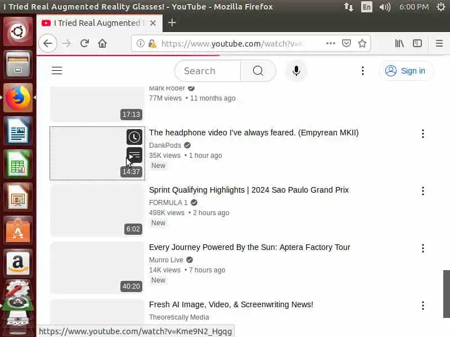The height and width of the screenshot is (337, 450).
Task: Click the URL in the address bar
Action: click(x=232, y=44)
